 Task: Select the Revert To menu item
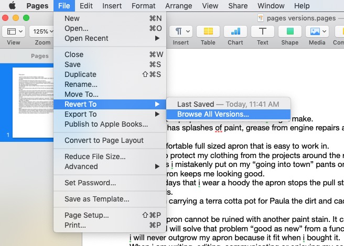(110, 104)
